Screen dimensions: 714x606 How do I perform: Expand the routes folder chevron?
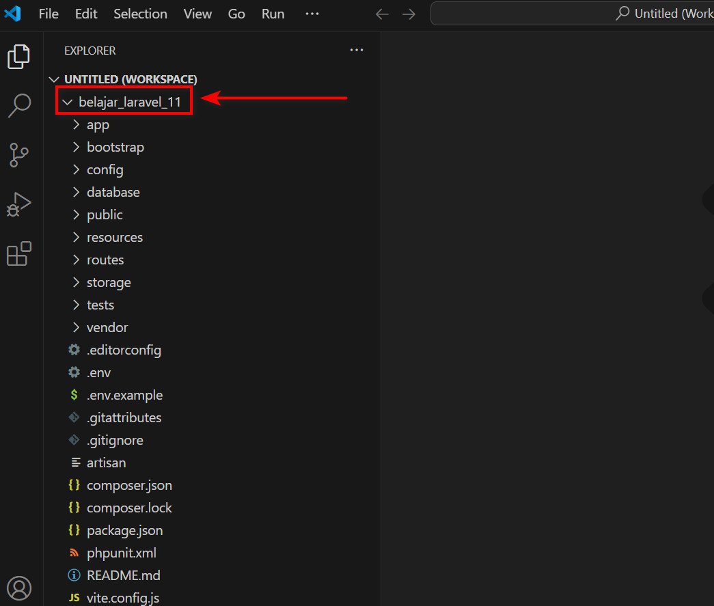(76, 260)
